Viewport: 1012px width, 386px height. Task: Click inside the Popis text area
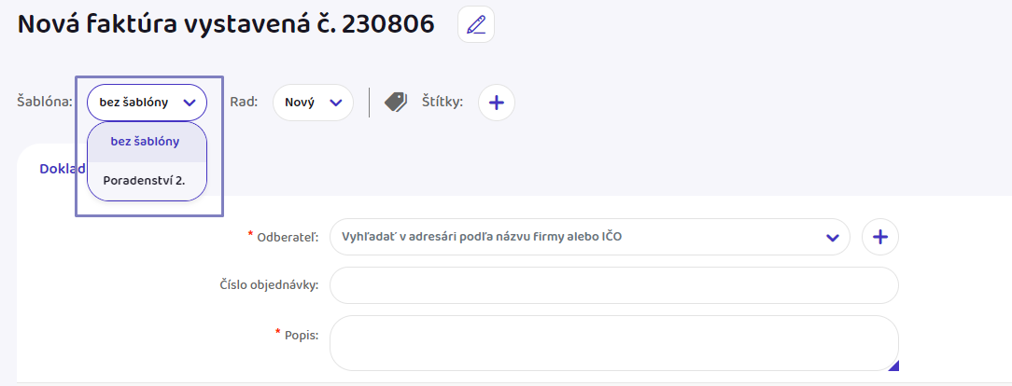coord(613,343)
